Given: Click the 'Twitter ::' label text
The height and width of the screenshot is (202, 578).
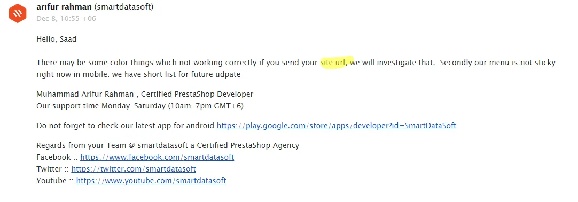Looking at the screenshot, I should (53, 169).
